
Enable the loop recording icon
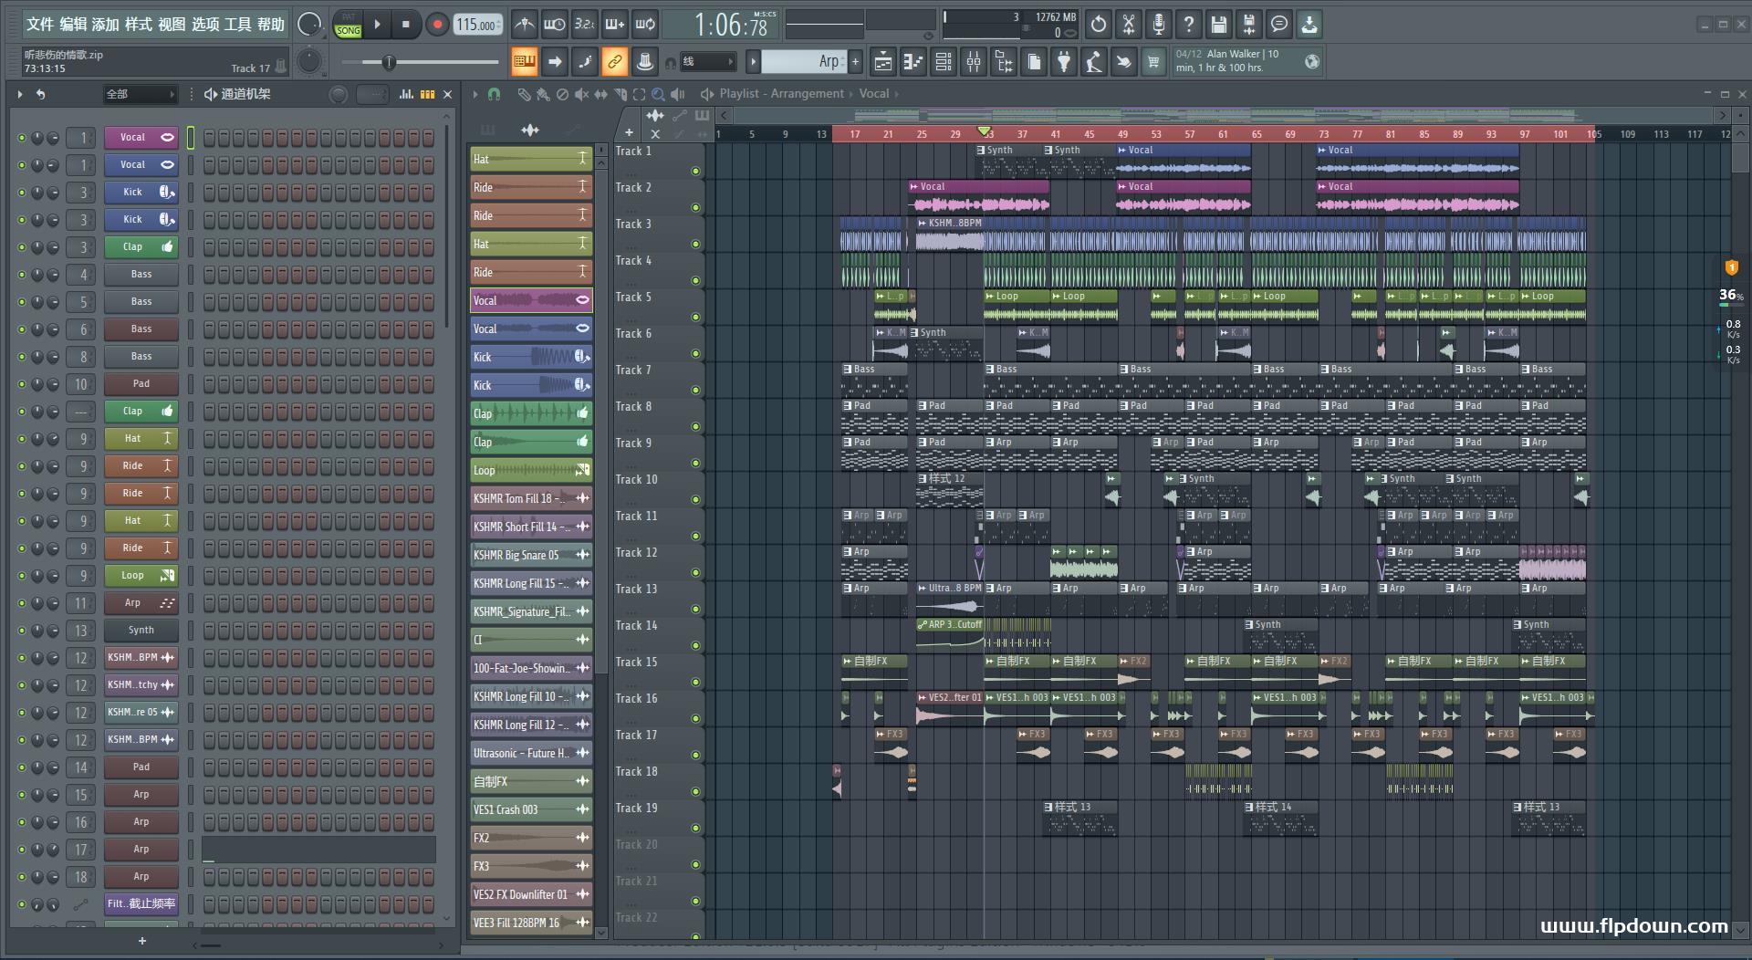tap(645, 25)
